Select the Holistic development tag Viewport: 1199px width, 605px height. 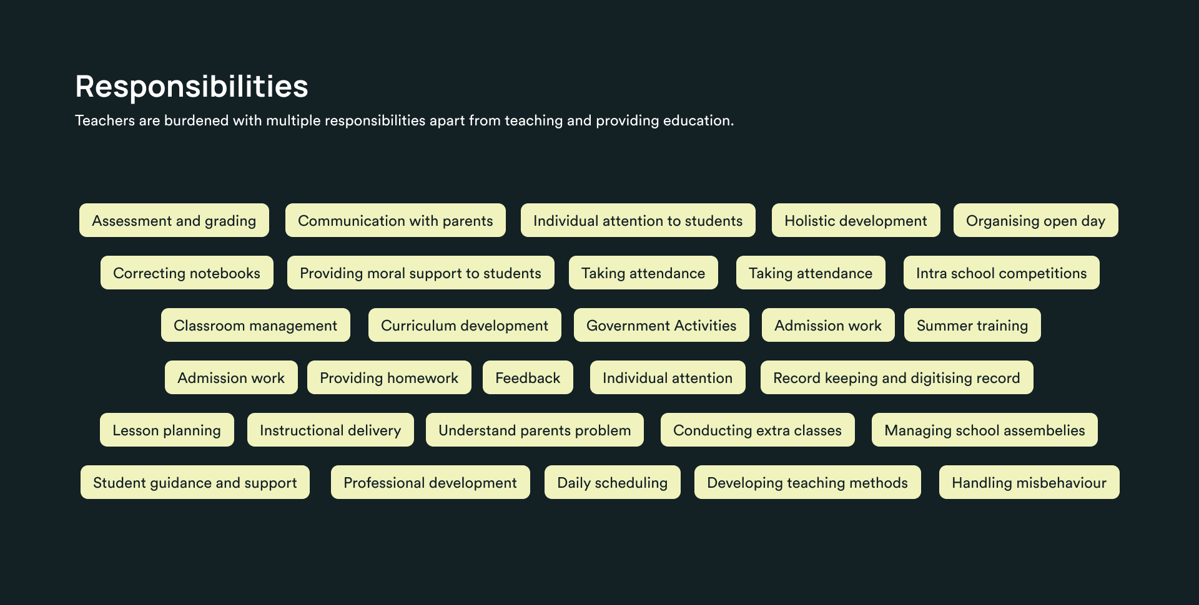click(856, 221)
